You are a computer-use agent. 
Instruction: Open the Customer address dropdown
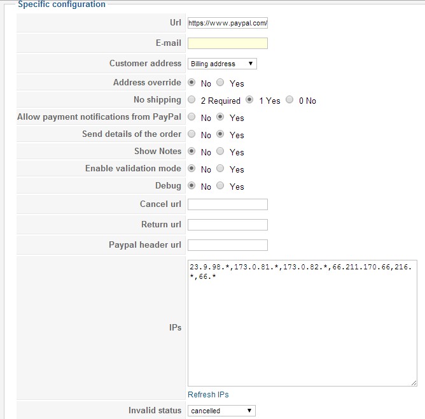(222, 64)
